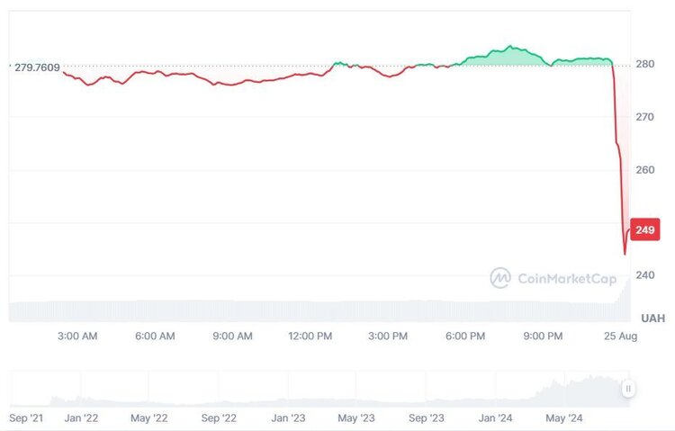Click the CoinMarketCap logo icon watermark
This screenshot has height=431, width=675.
(500, 278)
